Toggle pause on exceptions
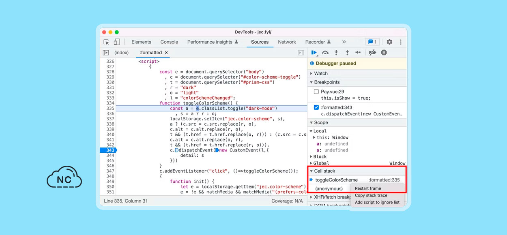Viewport: 507px width, 235px height. pos(384,53)
